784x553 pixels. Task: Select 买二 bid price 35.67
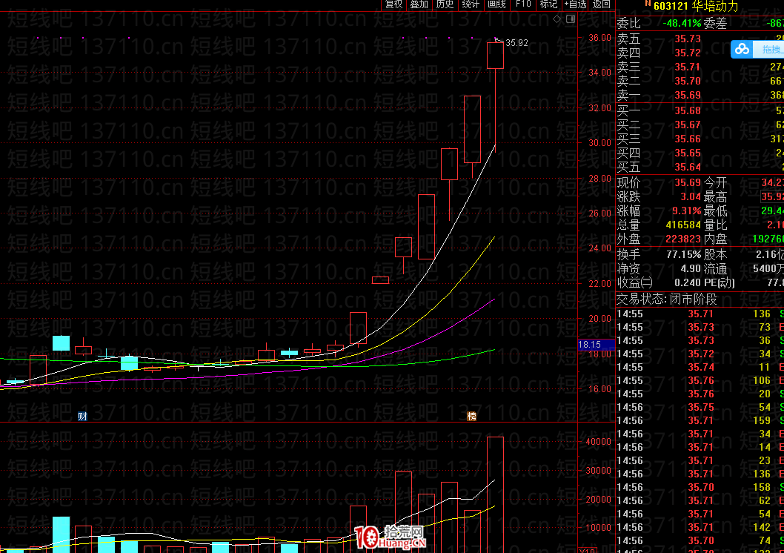point(688,125)
